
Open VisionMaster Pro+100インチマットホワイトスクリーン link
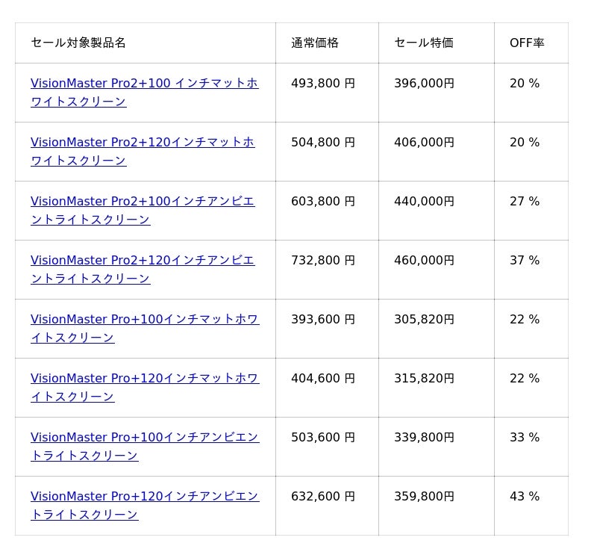tap(145, 320)
